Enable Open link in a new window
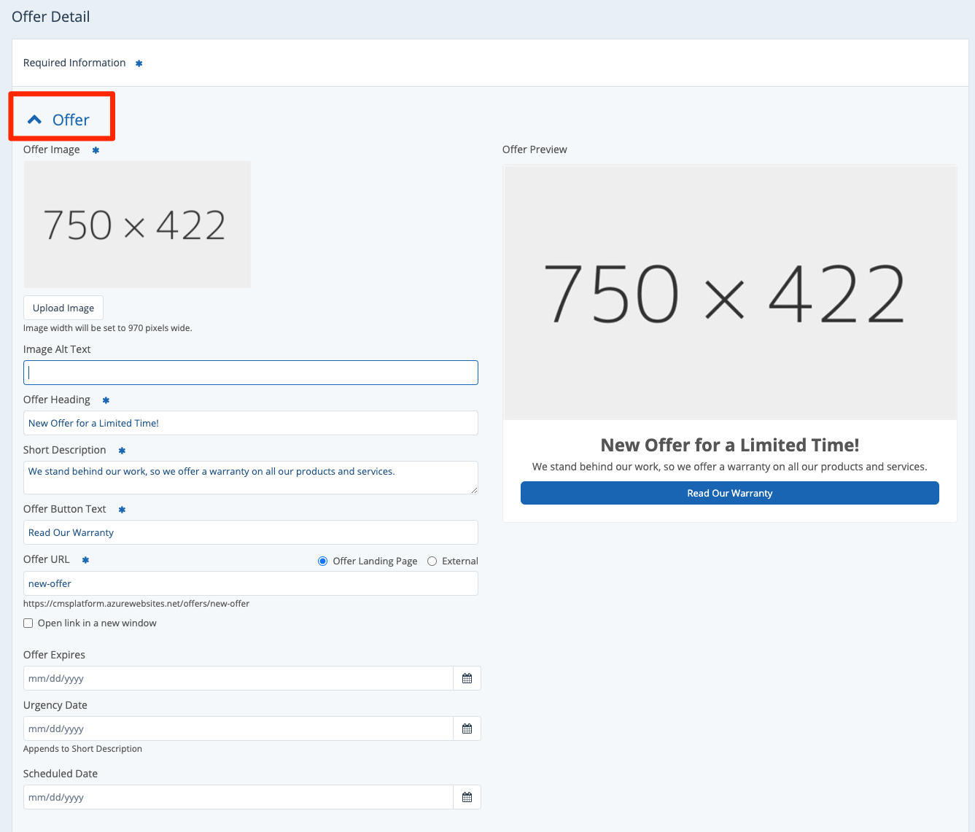The height and width of the screenshot is (832, 975). point(28,623)
